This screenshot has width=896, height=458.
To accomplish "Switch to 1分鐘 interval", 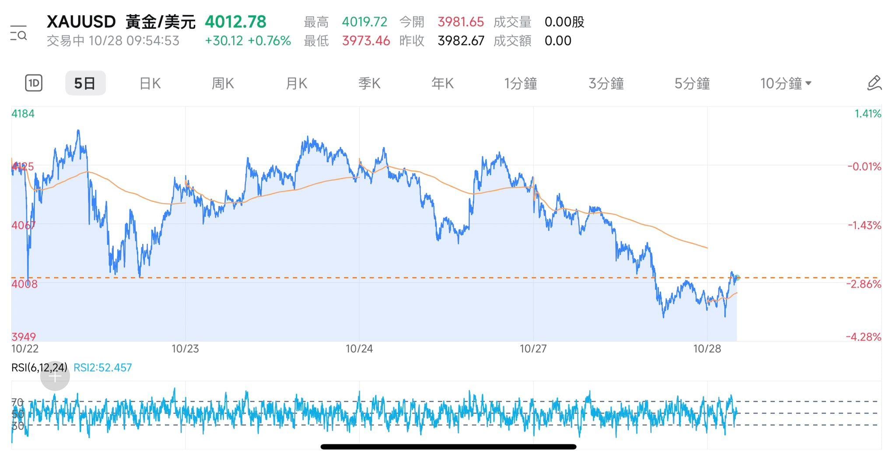I will (520, 83).
